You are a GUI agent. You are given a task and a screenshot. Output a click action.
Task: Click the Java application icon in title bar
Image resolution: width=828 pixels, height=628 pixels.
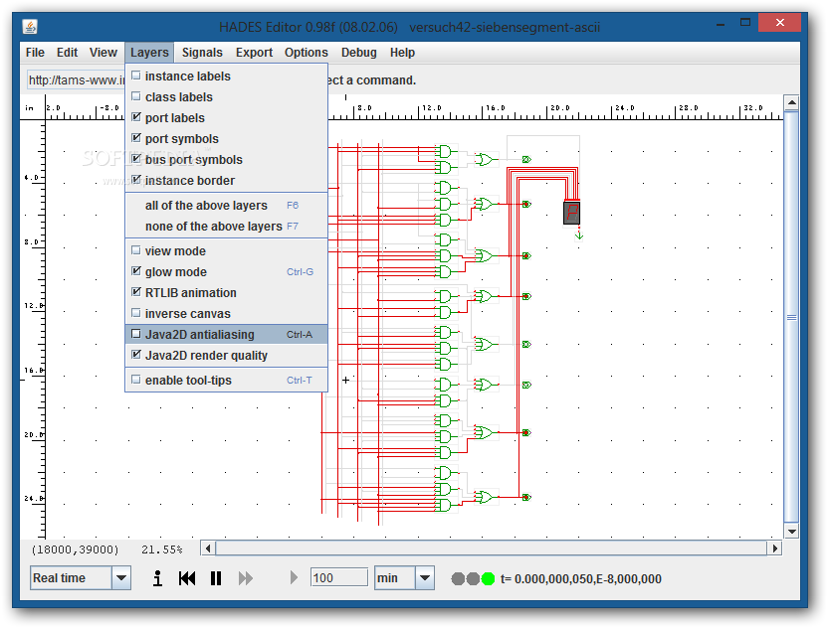pyautogui.click(x=30, y=27)
